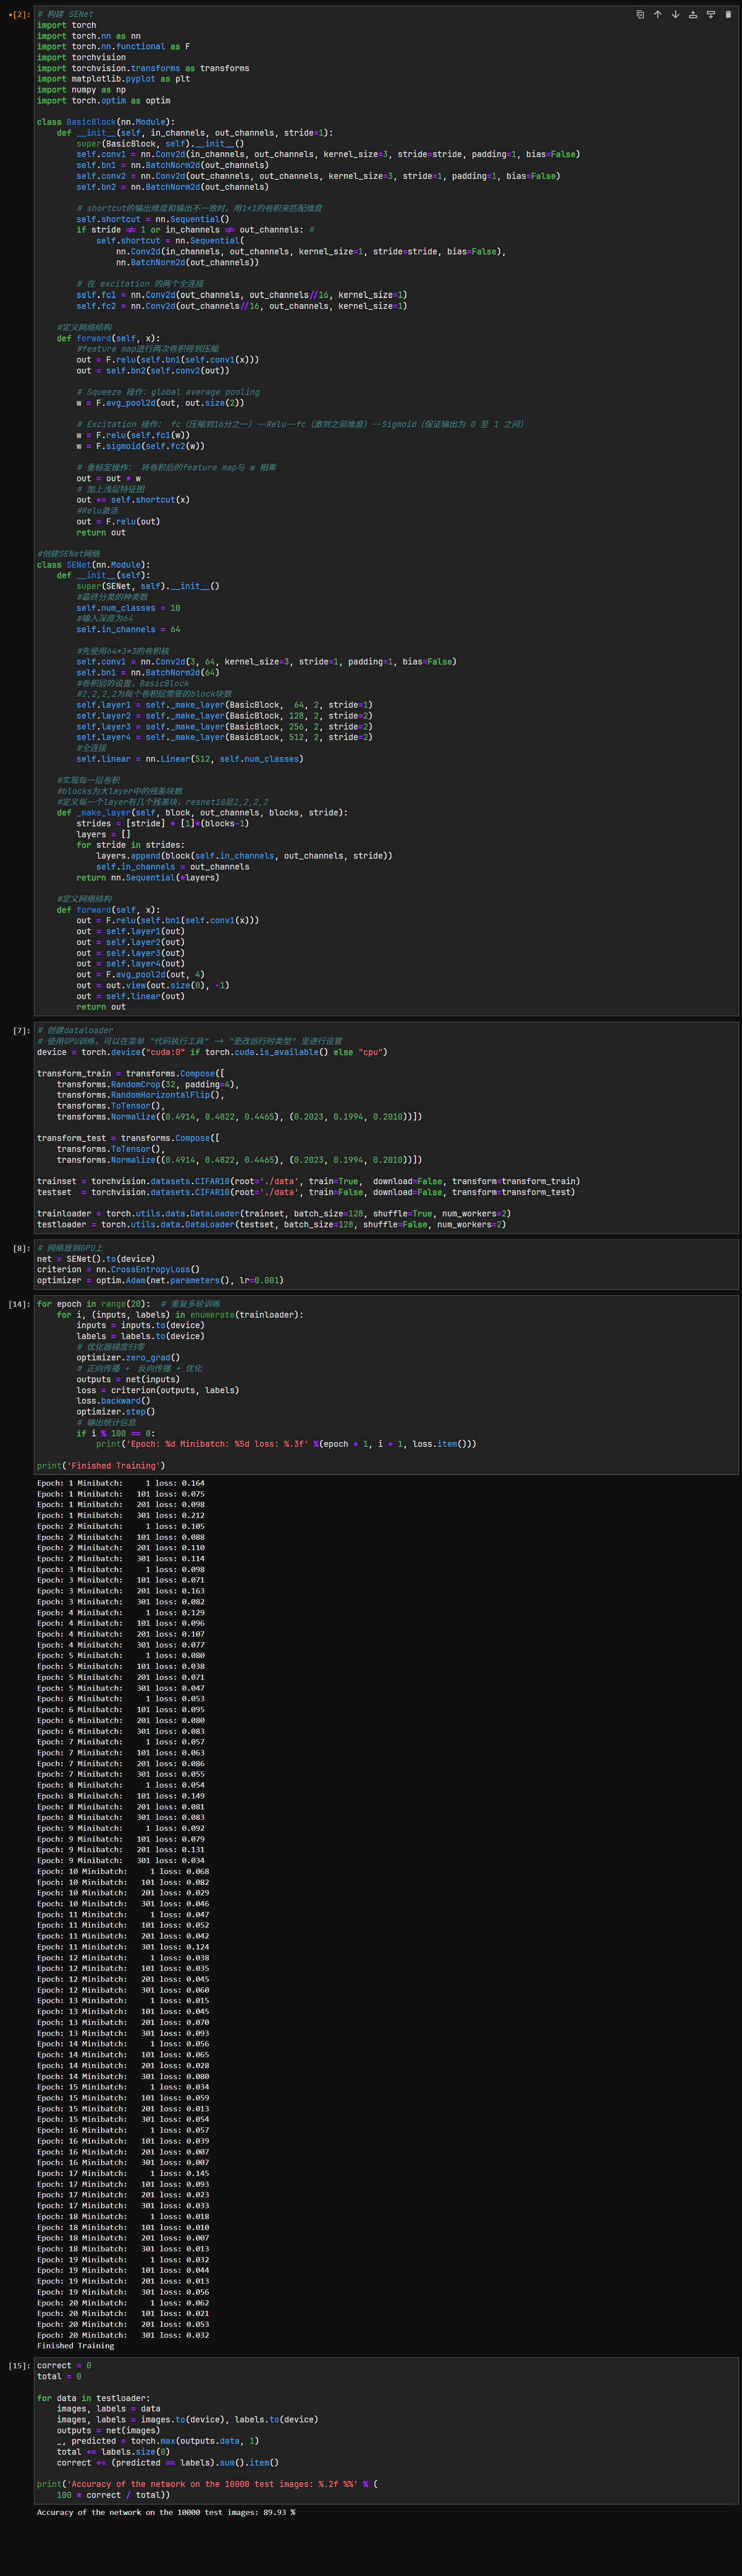Move the selected cell up
The image size is (742, 2576).
[657, 15]
